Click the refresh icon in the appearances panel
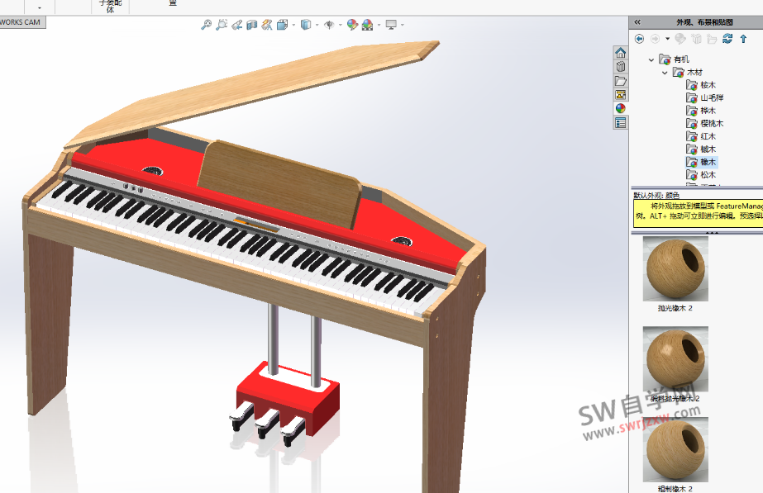The width and height of the screenshot is (763, 493). pos(727,39)
